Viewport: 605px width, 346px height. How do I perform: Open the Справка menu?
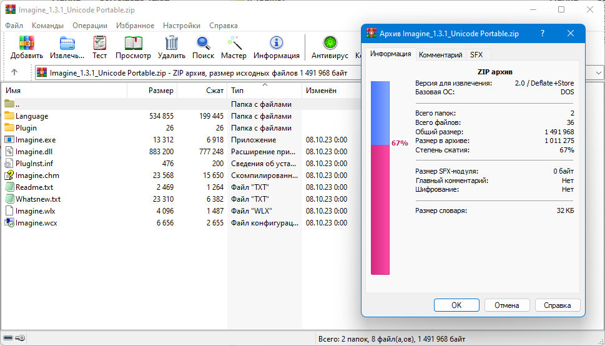[x=224, y=26]
